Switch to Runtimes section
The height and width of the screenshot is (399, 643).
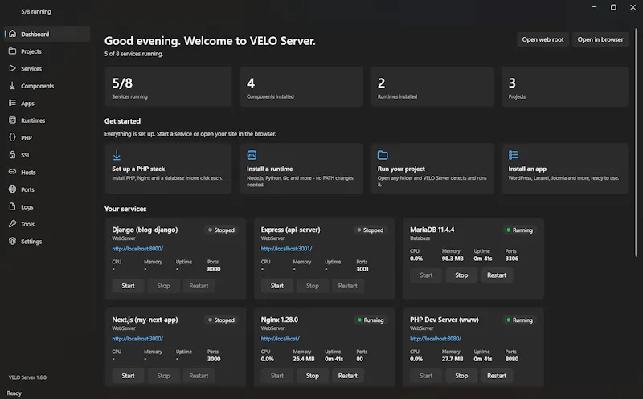pyautogui.click(x=47, y=120)
